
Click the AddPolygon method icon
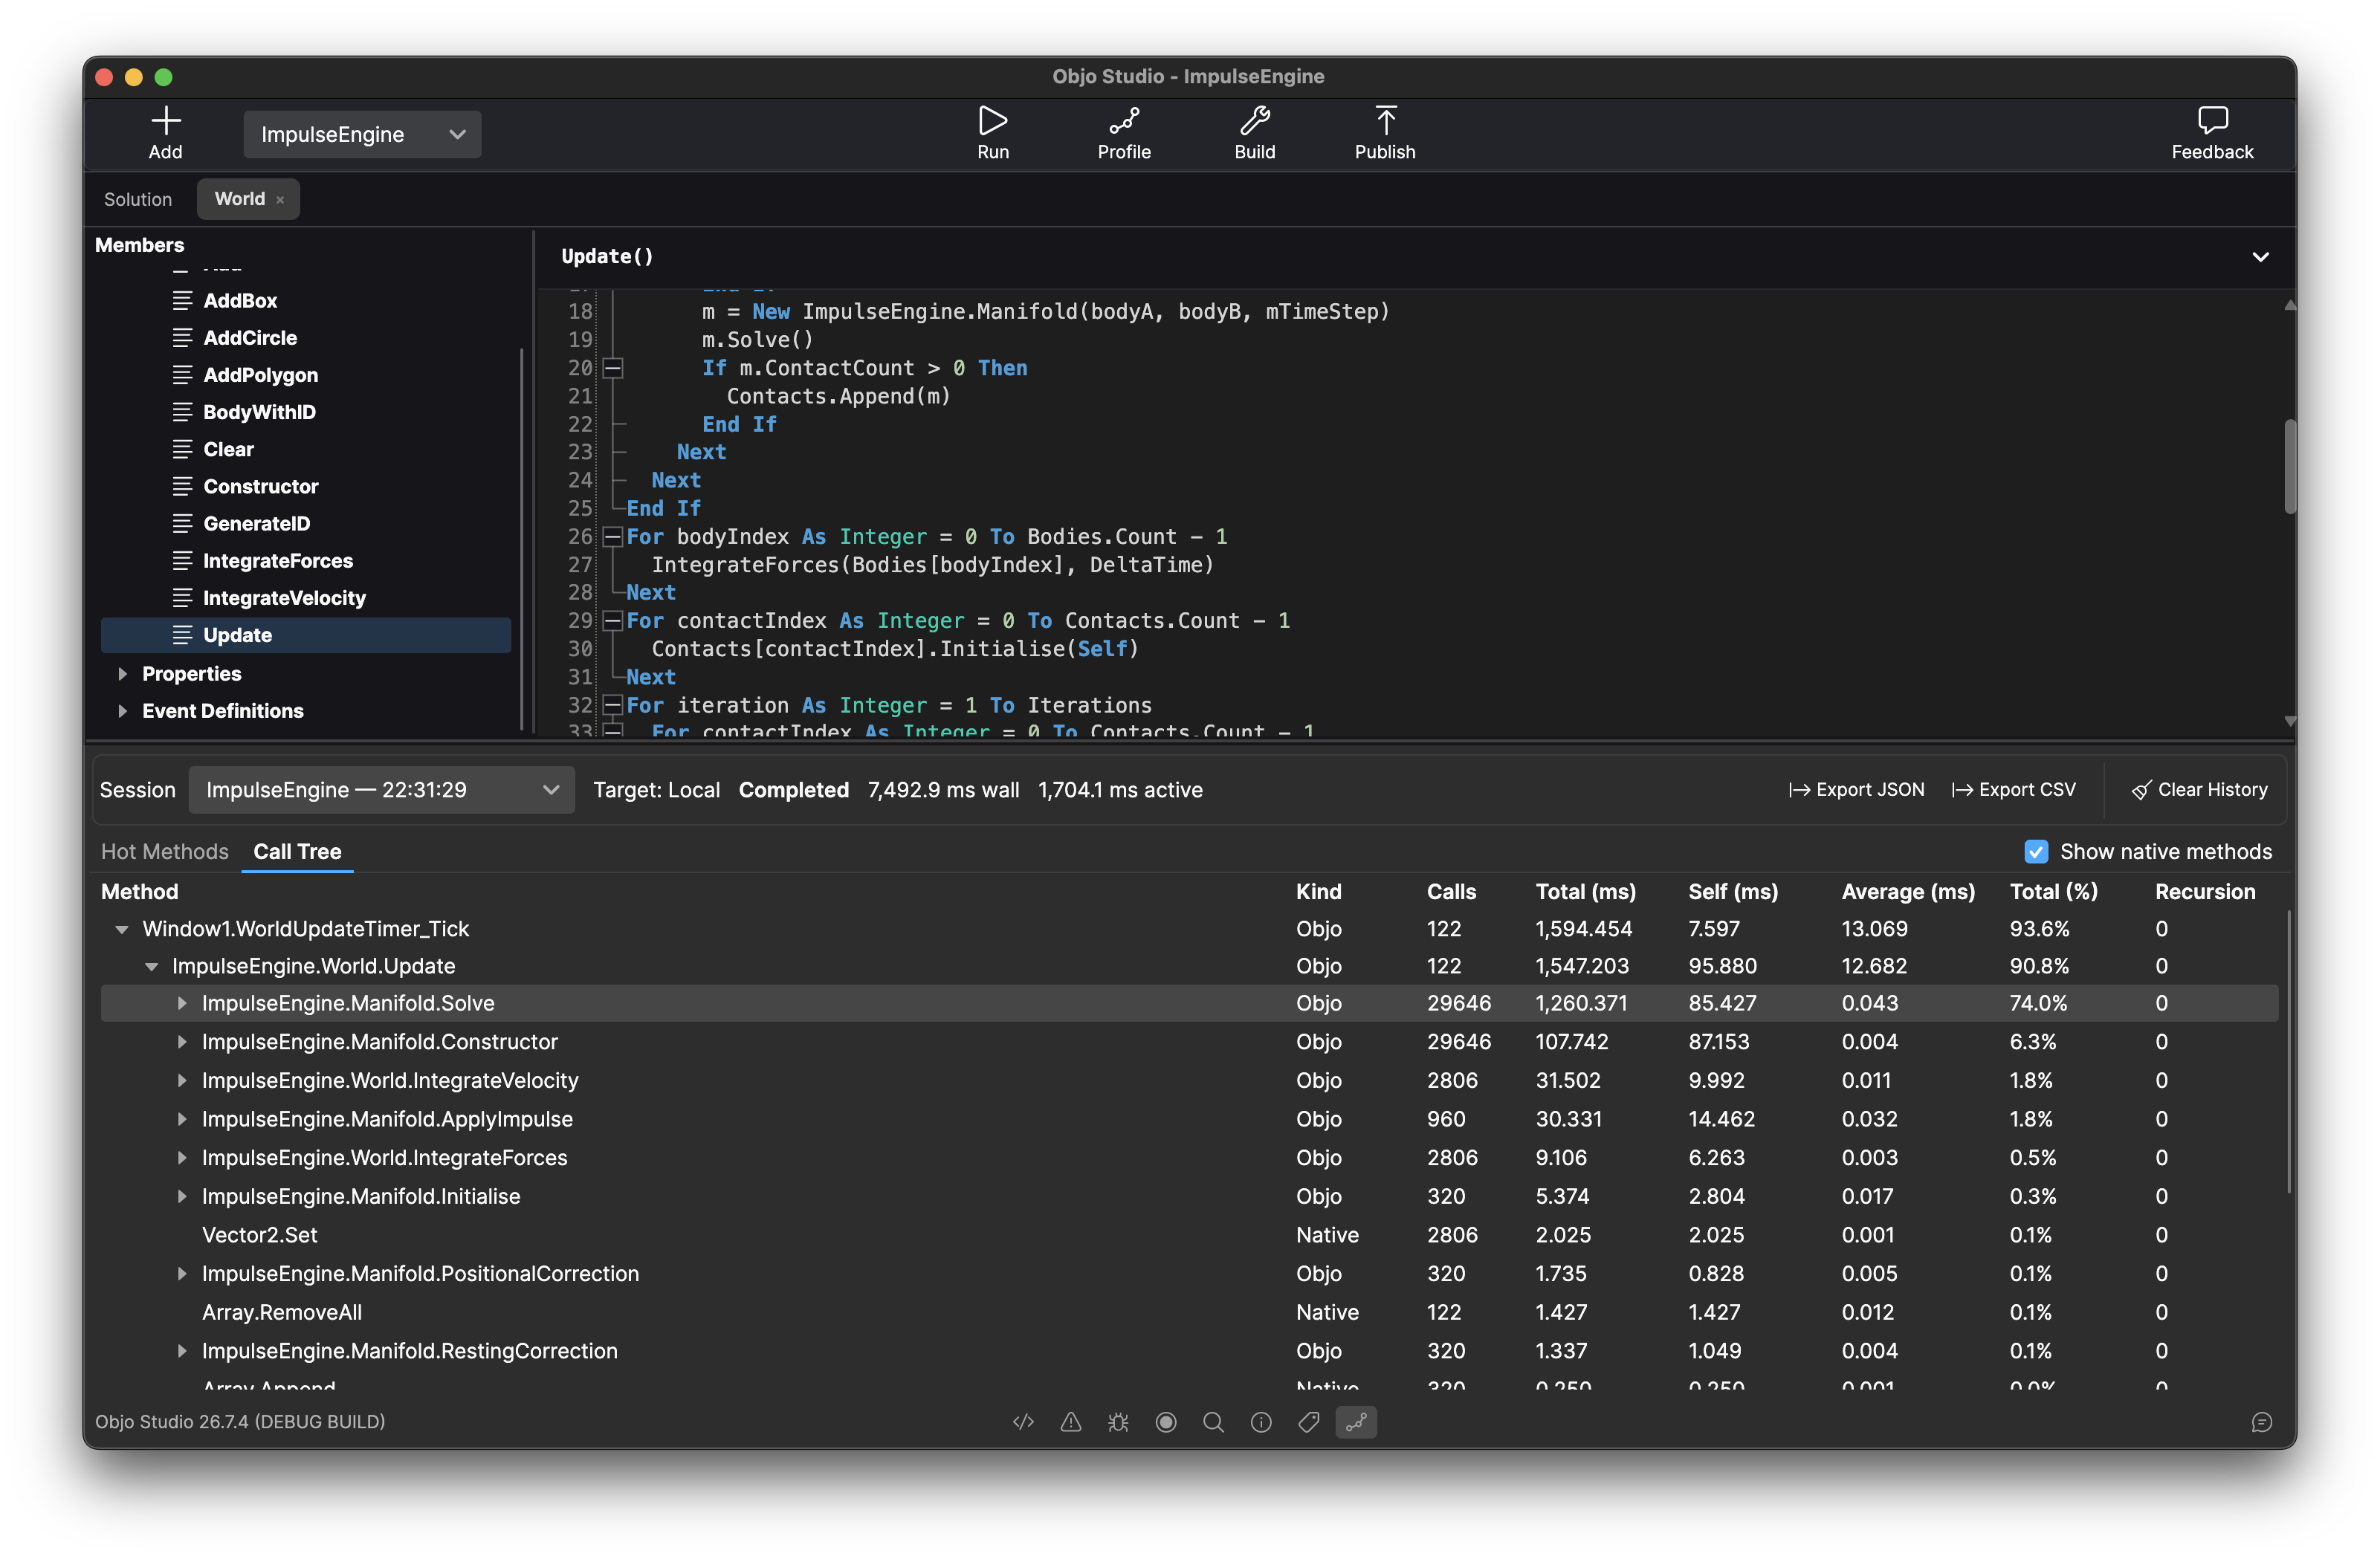182,374
